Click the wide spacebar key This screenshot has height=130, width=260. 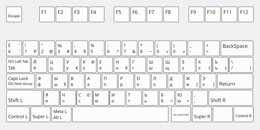(120, 114)
